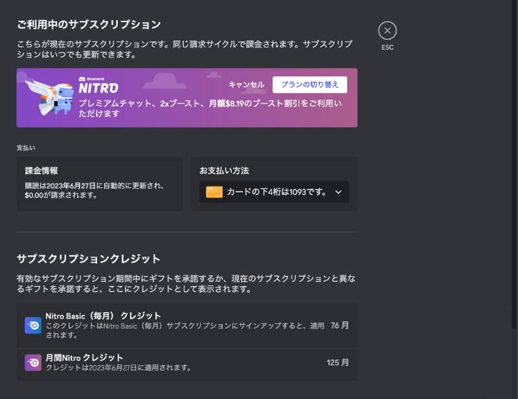Click the Nitro Basic（毎月）クレジット title
The width and height of the screenshot is (518, 399).
click(x=103, y=315)
